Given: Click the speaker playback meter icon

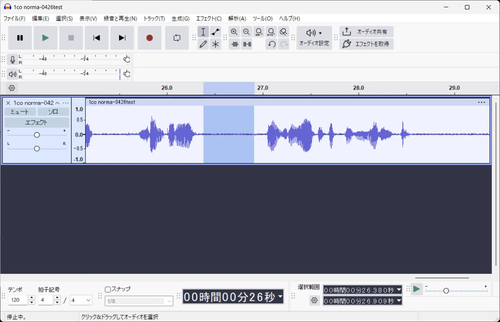Looking at the screenshot, I should 12,74.
